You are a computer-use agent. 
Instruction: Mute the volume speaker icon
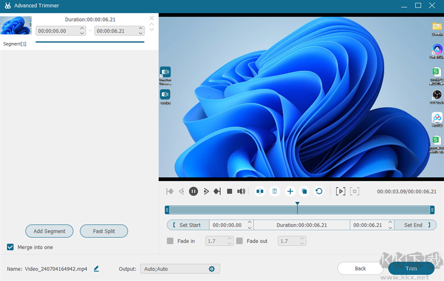pyautogui.click(x=241, y=191)
